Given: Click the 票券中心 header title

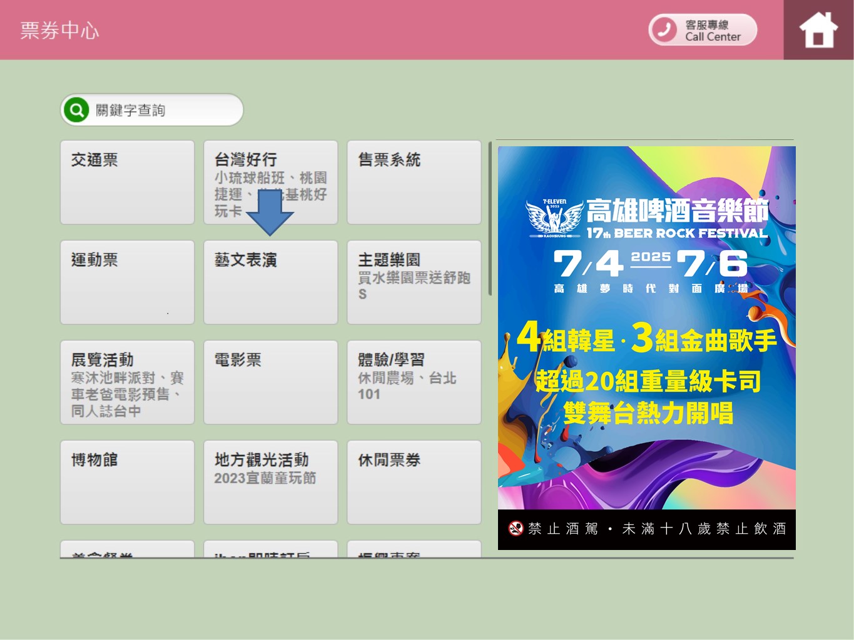Looking at the screenshot, I should (x=59, y=30).
